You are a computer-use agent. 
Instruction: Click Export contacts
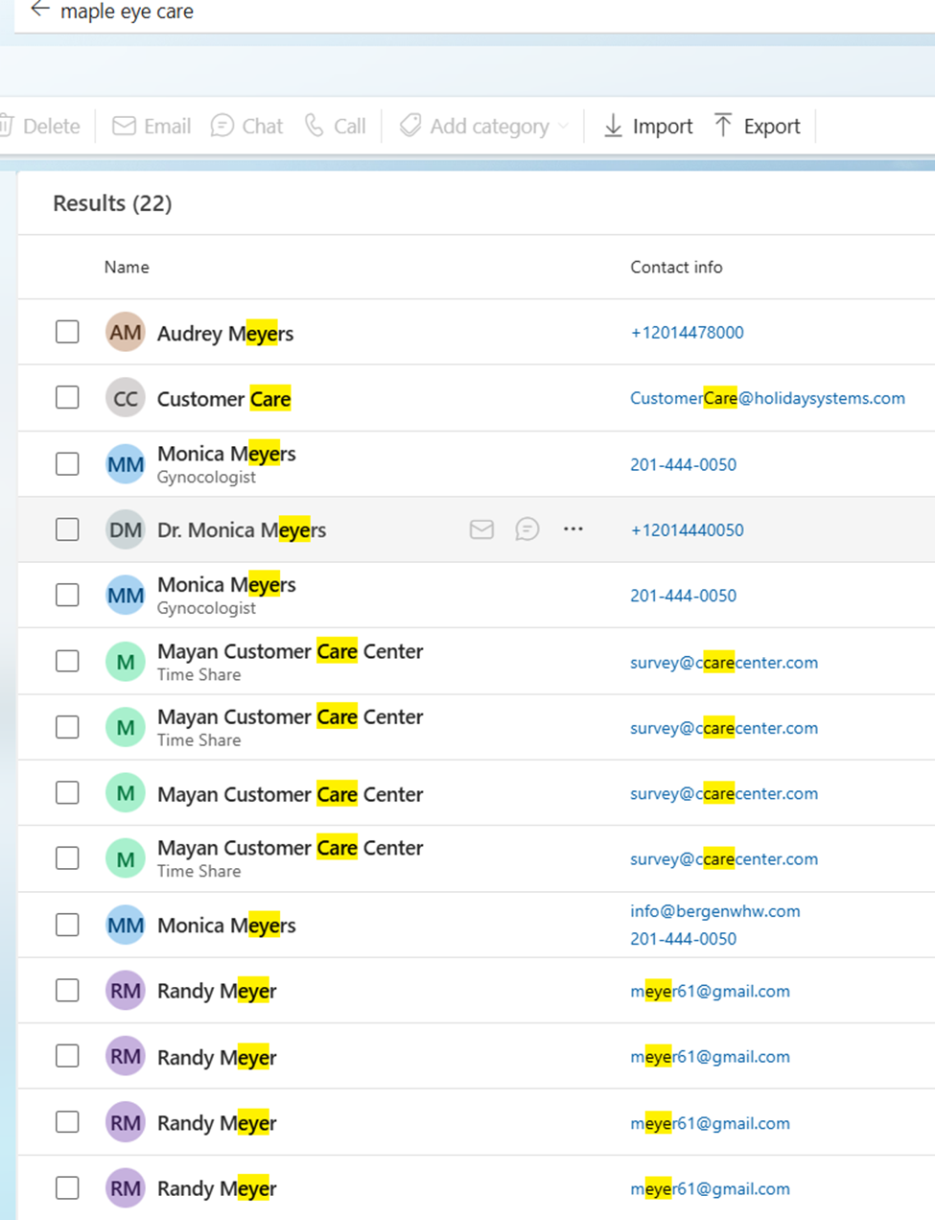pos(757,126)
